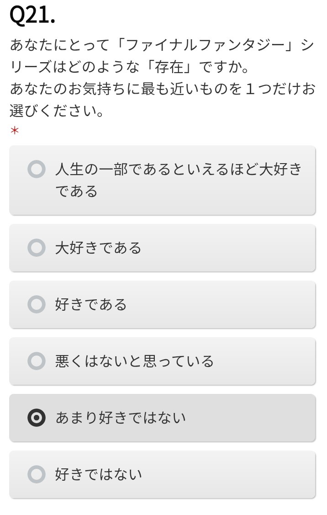
Task: Click blank area of the 好きではない card
Action: point(230,474)
